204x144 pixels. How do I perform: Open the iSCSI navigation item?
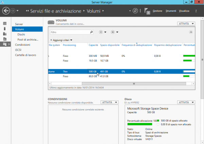tap(18, 50)
